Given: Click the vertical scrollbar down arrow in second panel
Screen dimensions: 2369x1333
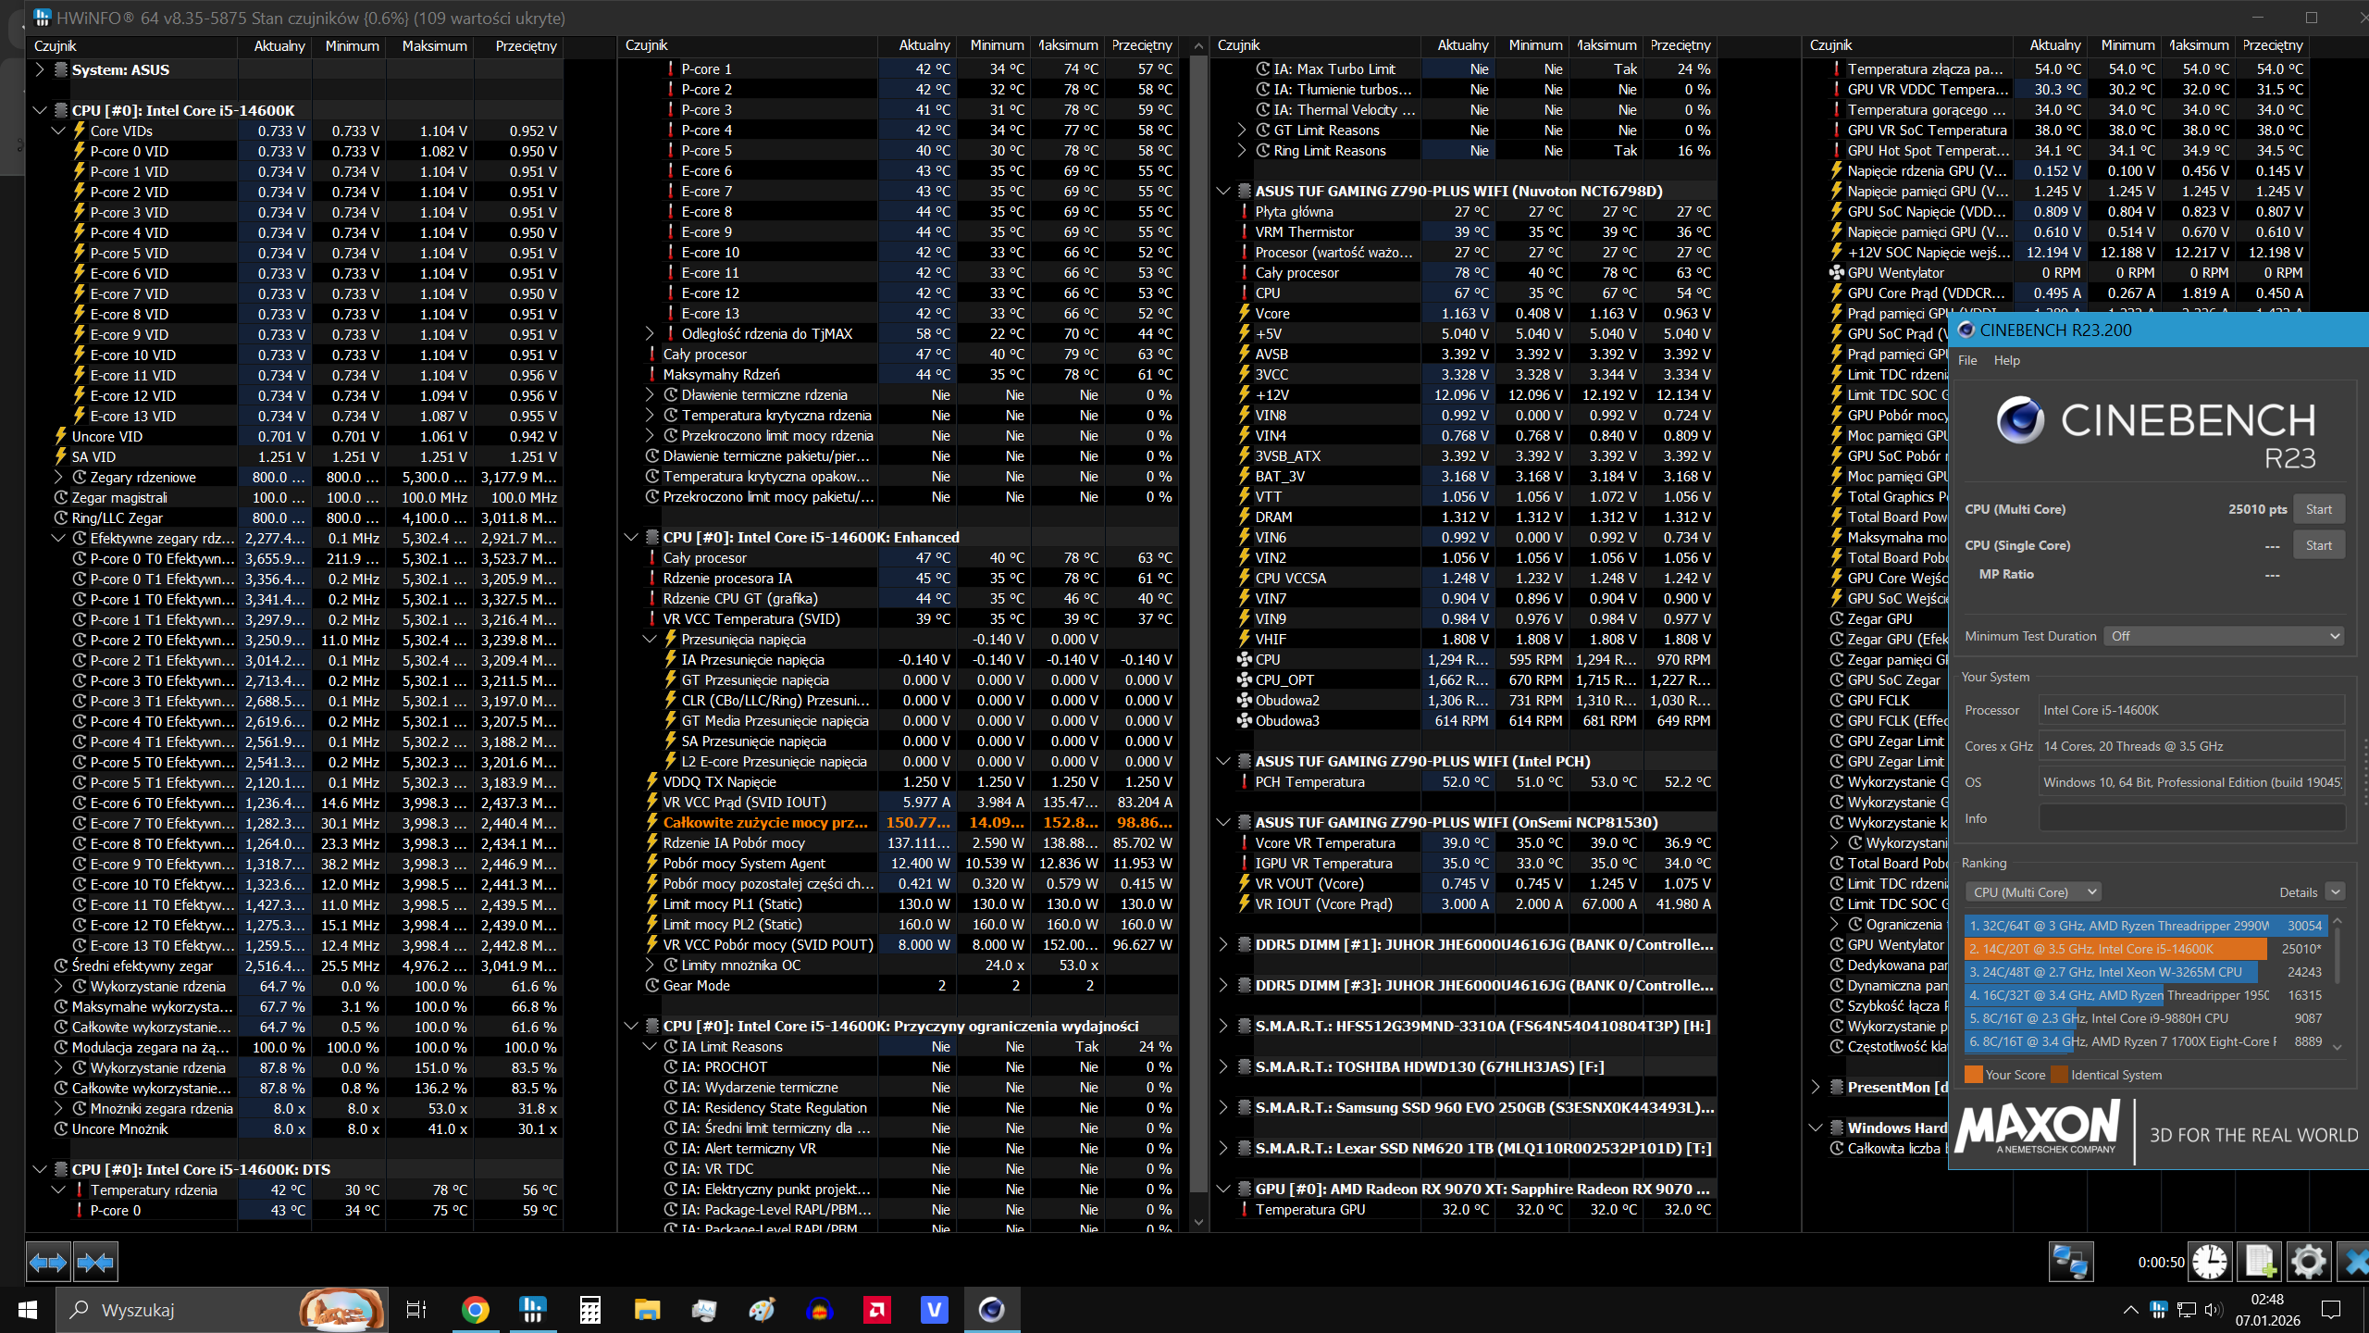Looking at the screenshot, I should pyautogui.click(x=1198, y=1222).
